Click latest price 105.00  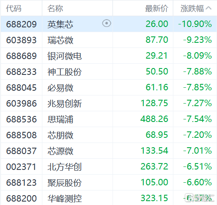tap(155, 182)
